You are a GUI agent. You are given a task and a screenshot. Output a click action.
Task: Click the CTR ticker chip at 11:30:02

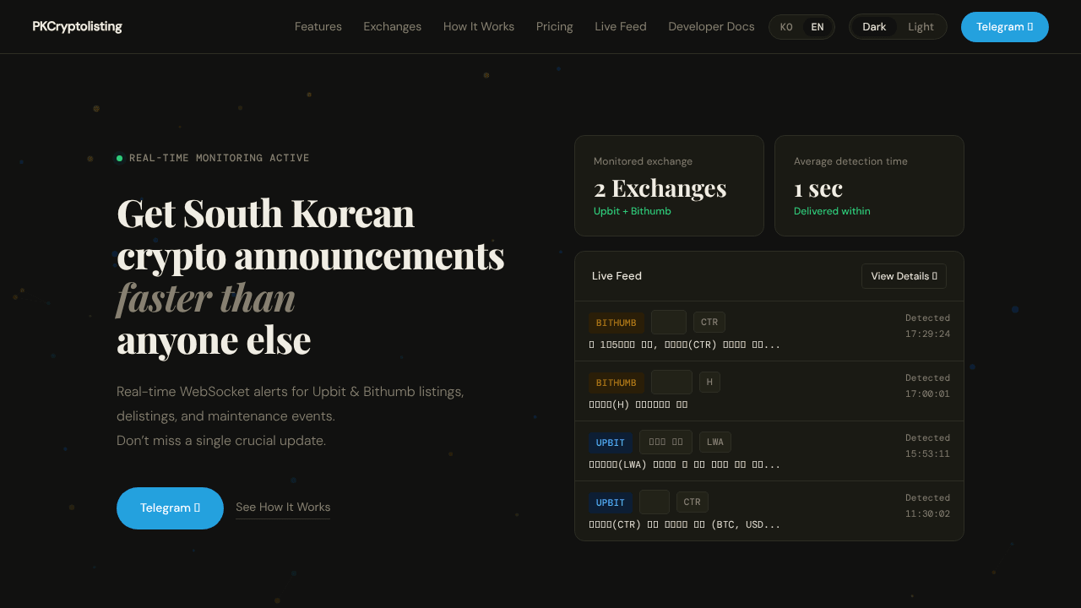click(x=693, y=502)
